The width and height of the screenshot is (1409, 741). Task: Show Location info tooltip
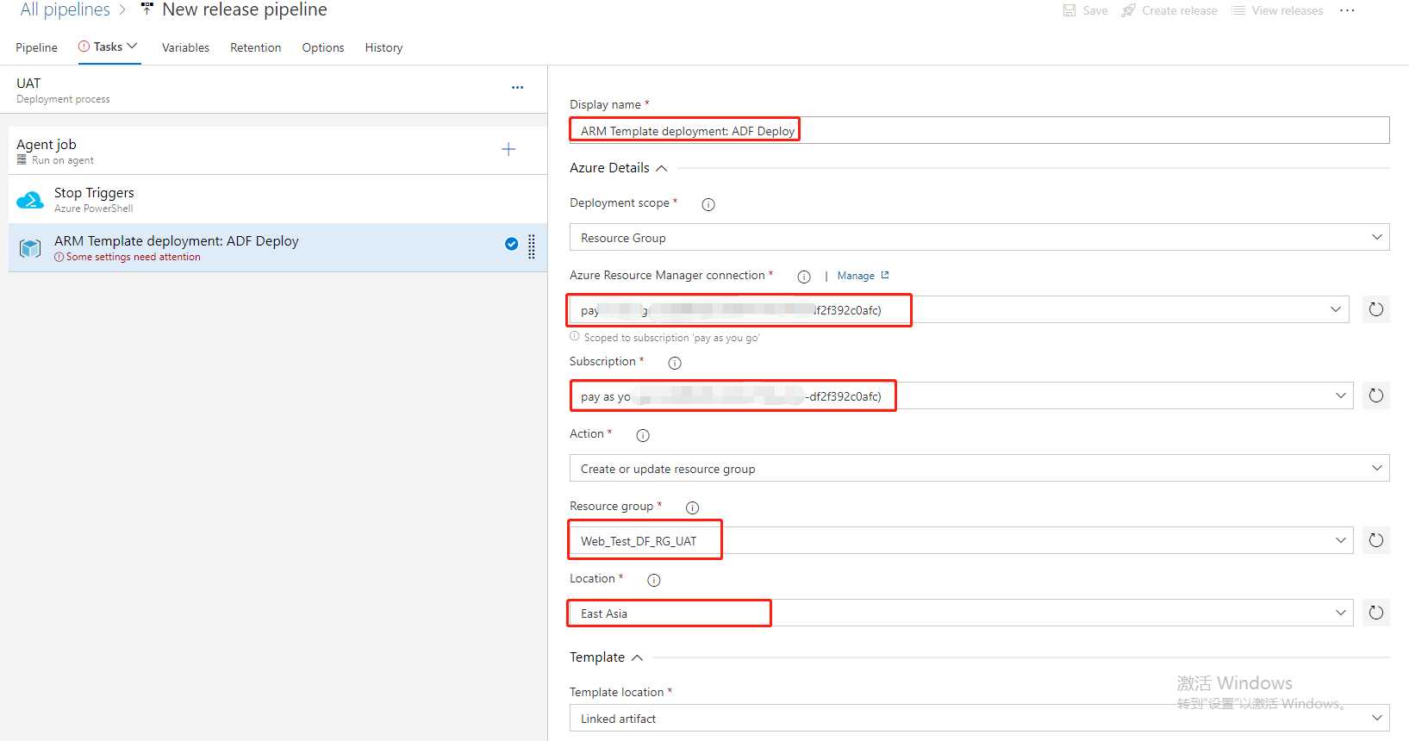(654, 580)
